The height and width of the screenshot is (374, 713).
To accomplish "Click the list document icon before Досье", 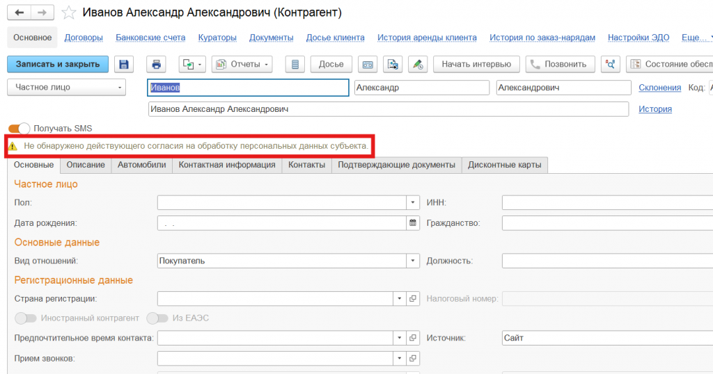I will pos(295,65).
